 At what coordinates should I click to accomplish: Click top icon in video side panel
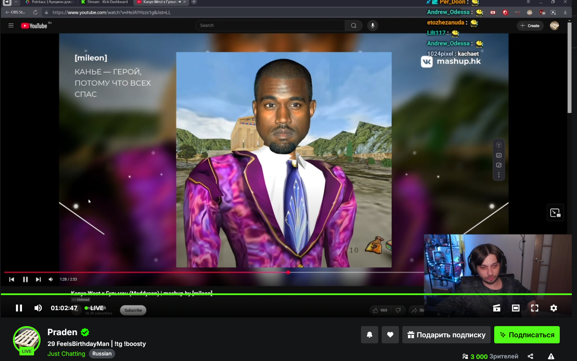point(499,145)
